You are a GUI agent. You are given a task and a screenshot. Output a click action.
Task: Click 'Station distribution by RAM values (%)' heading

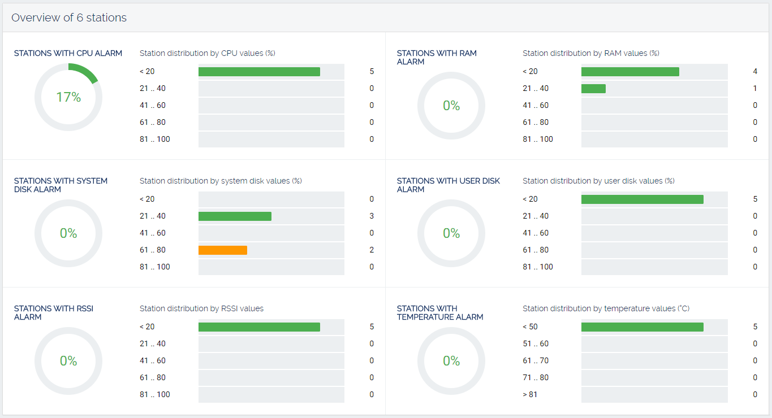coord(590,54)
